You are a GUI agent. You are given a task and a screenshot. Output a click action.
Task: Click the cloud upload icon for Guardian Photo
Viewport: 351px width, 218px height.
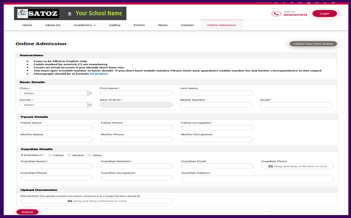[x=271, y=166]
